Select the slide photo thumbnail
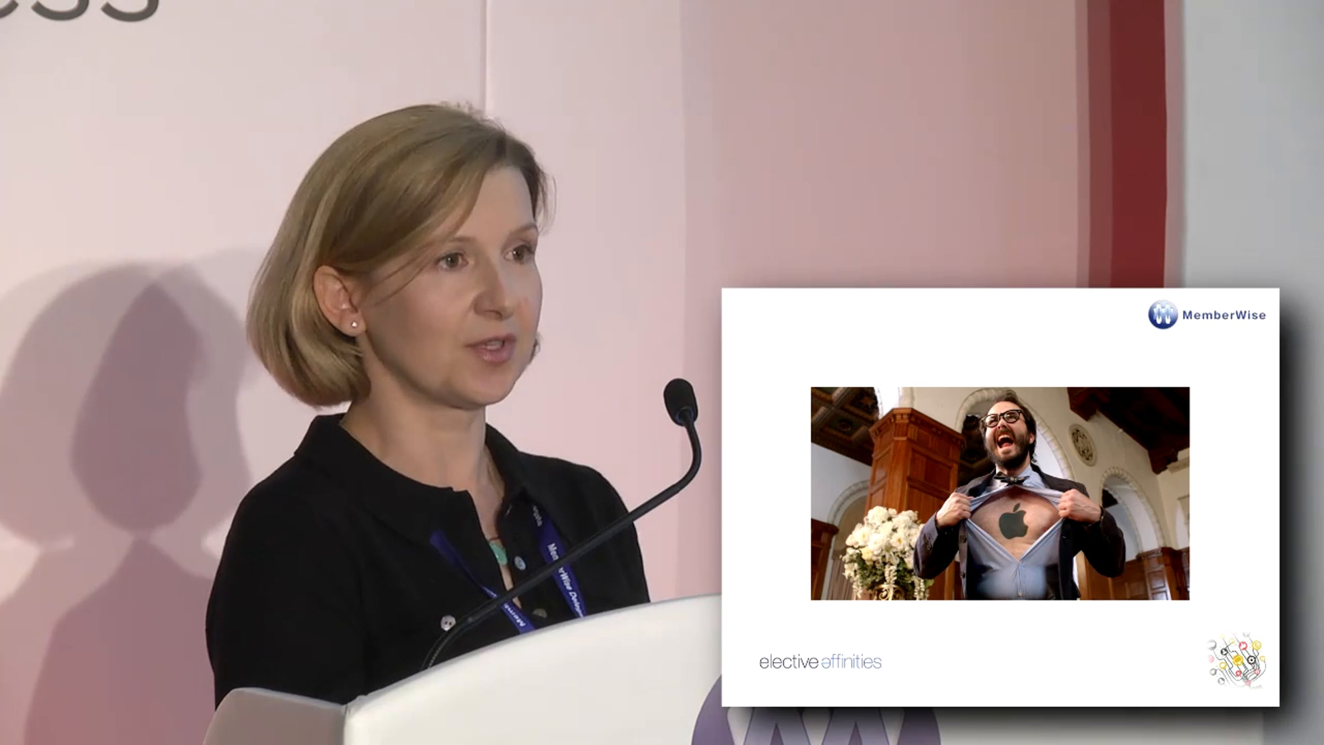The width and height of the screenshot is (1324, 745). point(1000,493)
